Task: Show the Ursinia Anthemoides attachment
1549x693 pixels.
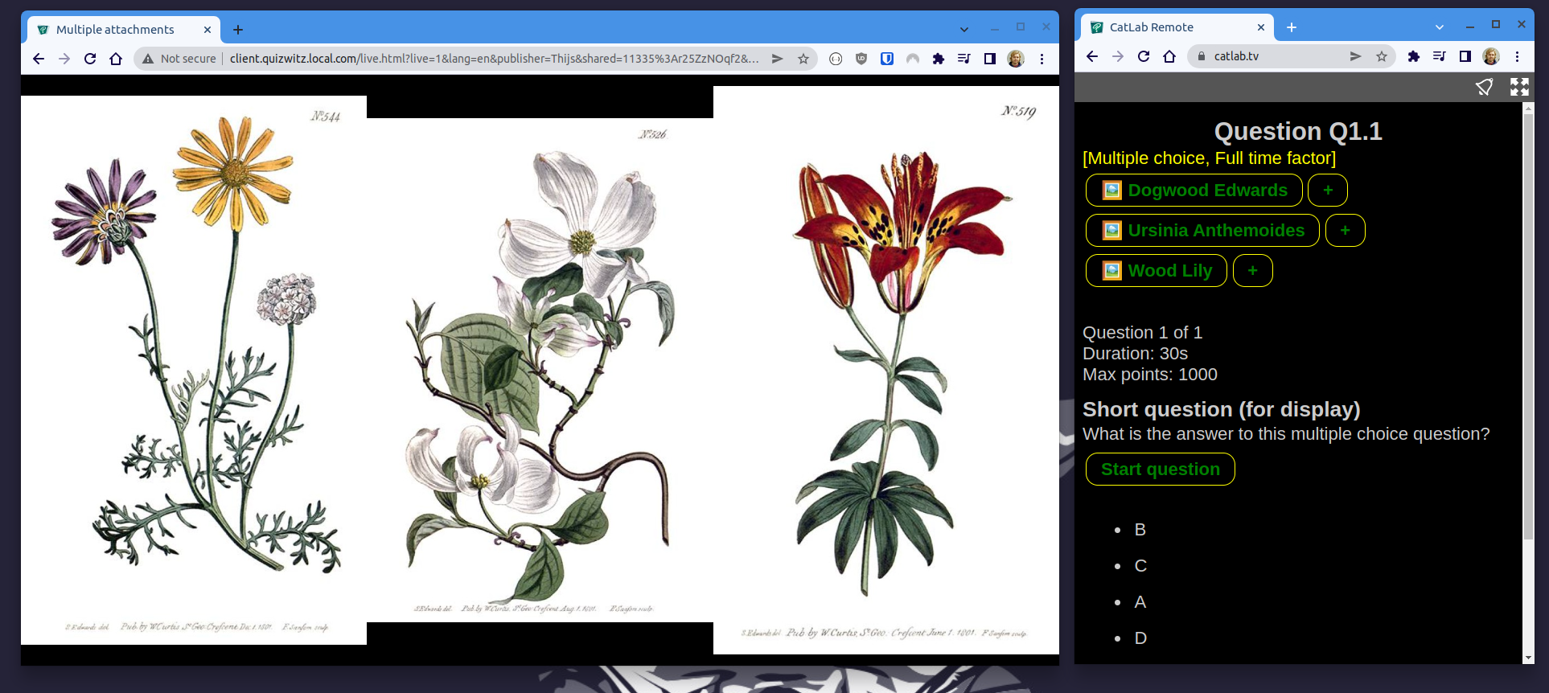Action: (1202, 231)
